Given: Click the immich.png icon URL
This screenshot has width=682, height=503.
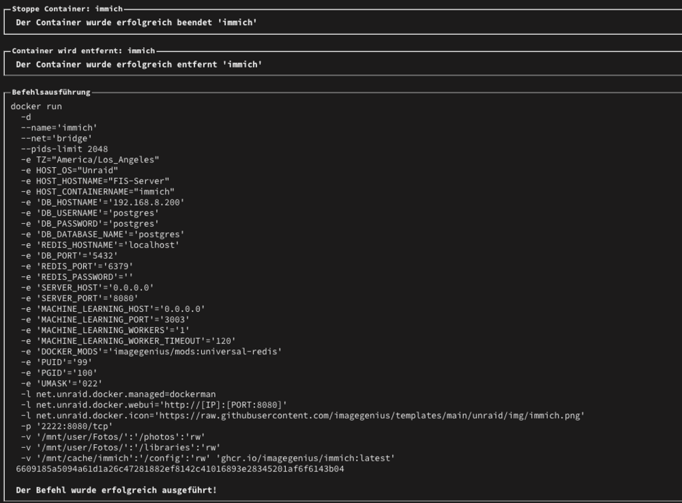Looking at the screenshot, I should [x=372, y=416].
